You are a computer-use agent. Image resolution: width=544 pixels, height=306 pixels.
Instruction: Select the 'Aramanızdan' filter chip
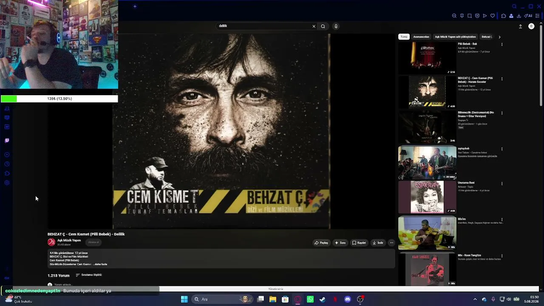(421, 37)
